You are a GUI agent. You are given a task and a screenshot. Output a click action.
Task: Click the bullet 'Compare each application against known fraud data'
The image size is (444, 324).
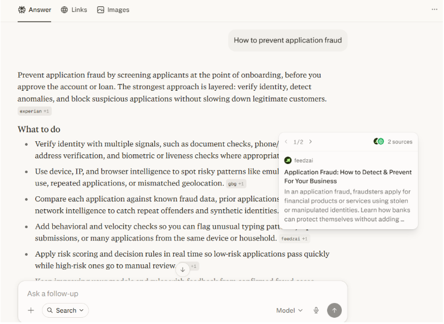(157, 205)
